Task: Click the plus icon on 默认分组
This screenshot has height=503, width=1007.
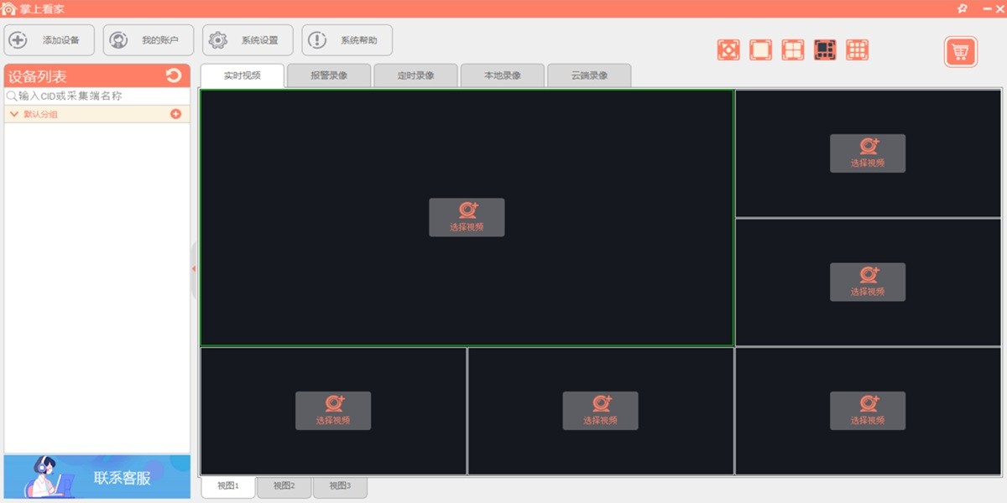Action: pyautogui.click(x=175, y=114)
